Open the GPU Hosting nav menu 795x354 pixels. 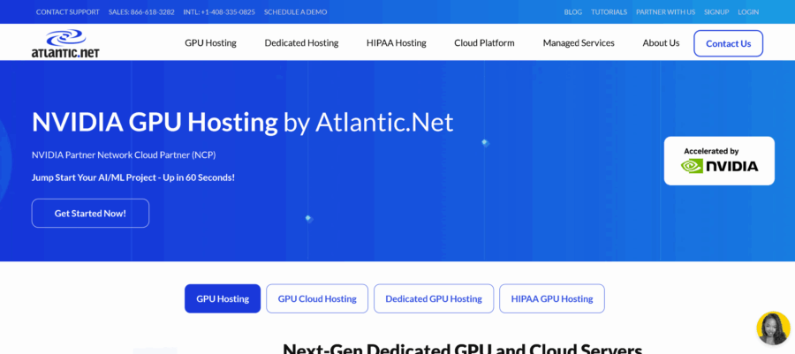point(210,43)
